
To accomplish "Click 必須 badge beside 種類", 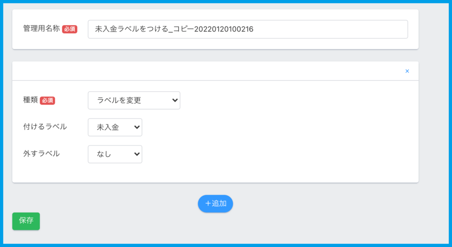I will click(47, 101).
